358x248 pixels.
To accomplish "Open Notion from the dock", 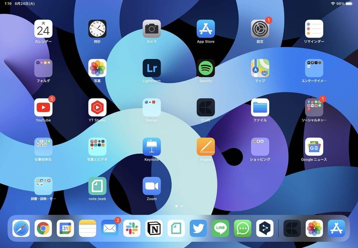I will 154,228.
